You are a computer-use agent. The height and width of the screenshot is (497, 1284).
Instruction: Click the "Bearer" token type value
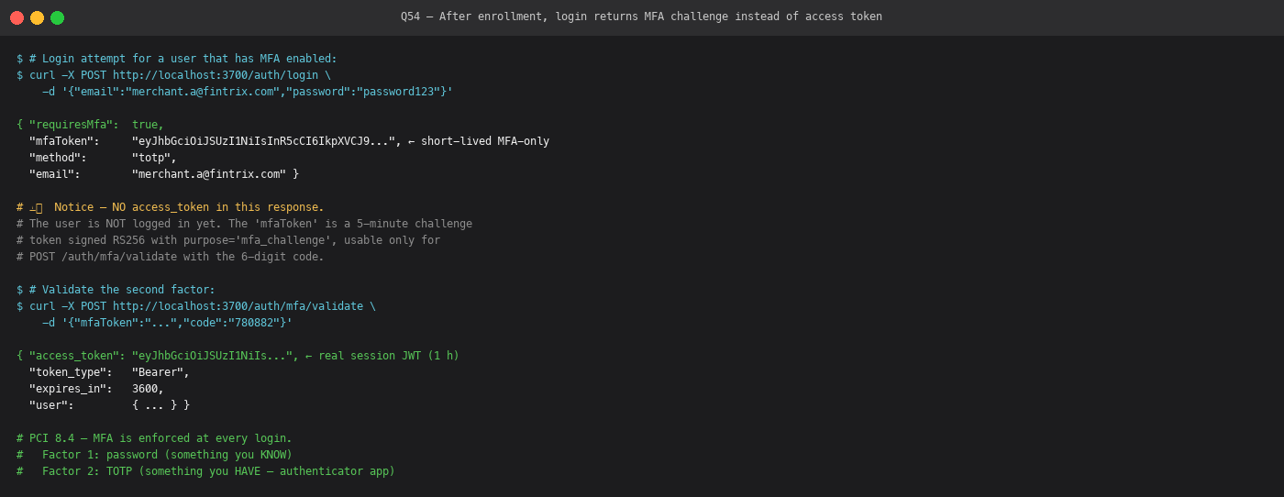tap(158, 372)
